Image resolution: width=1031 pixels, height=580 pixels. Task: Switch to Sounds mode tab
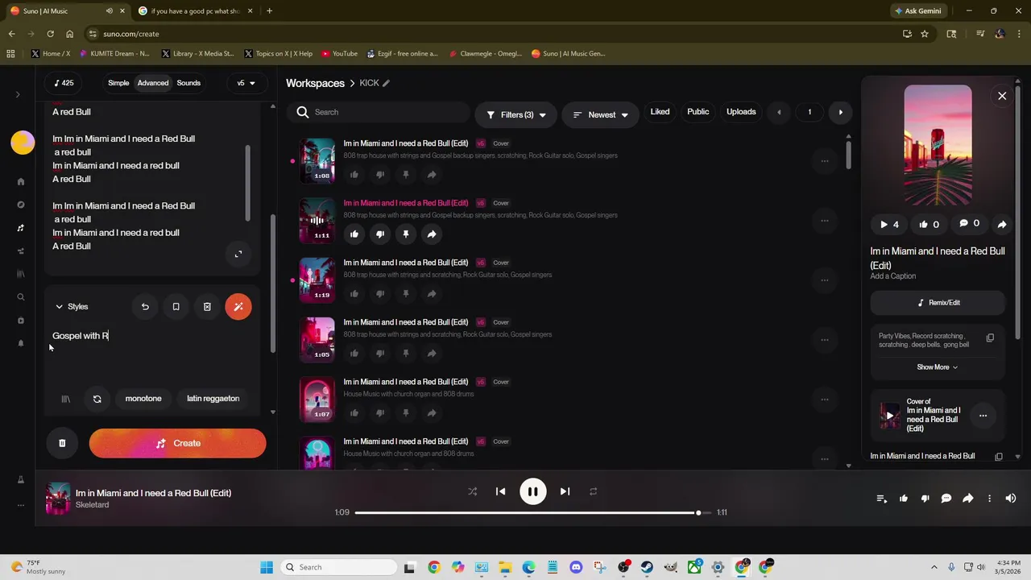pyautogui.click(x=188, y=83)
